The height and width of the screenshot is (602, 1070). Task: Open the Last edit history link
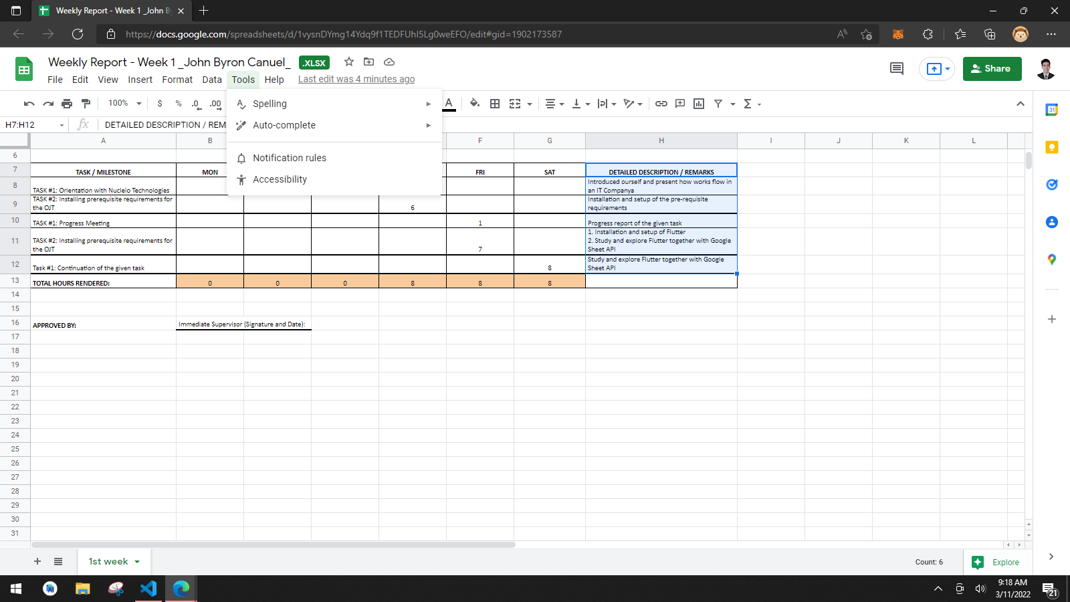pos(356,79)
